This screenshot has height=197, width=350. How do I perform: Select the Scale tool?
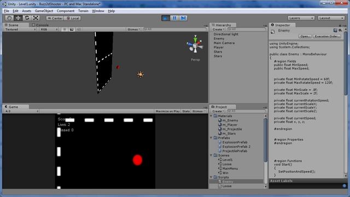pyautogui.click(x=36, y=18)
